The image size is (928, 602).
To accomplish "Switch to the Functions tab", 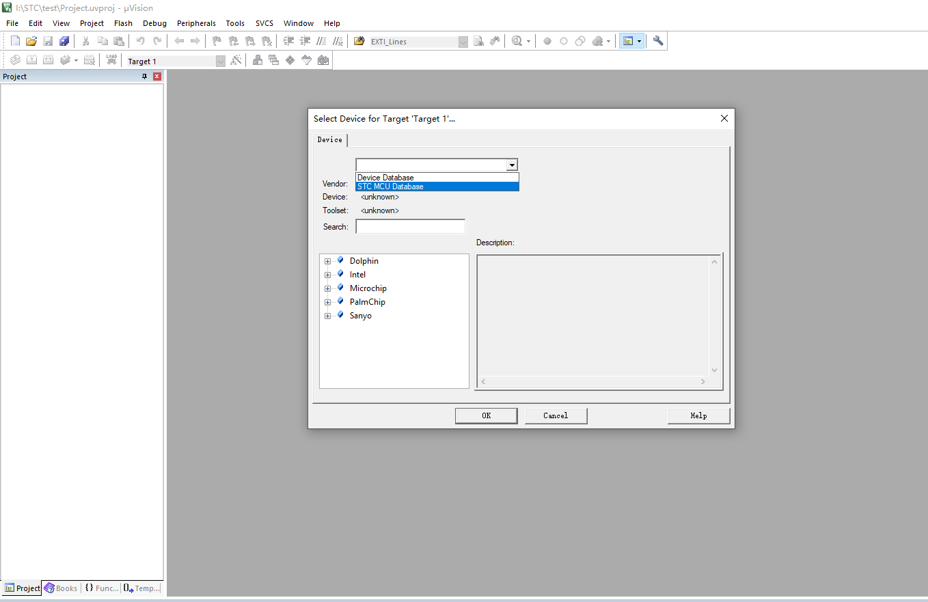I will tap(102, 588).
